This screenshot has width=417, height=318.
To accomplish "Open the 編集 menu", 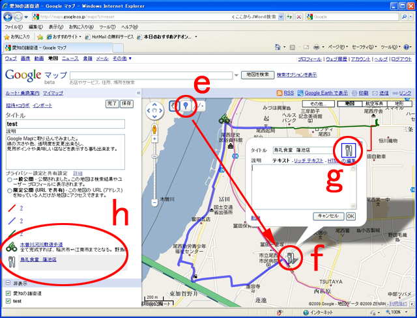I will point(36,27).
